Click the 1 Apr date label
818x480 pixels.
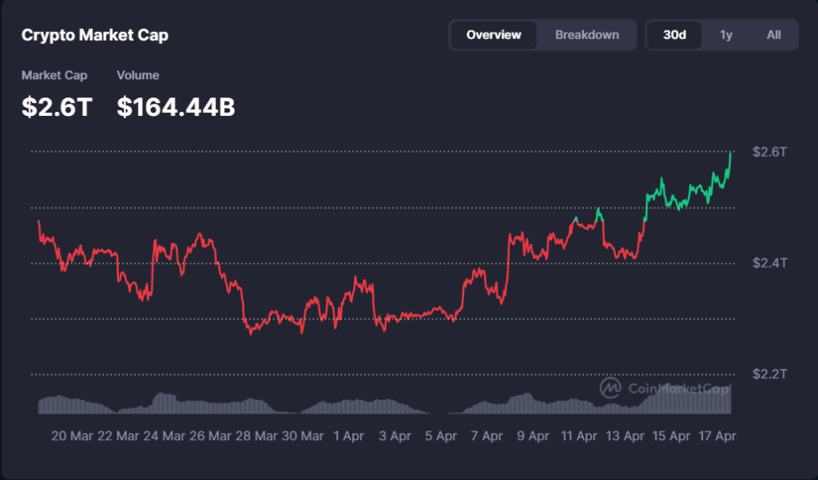[x=348, y=436]
